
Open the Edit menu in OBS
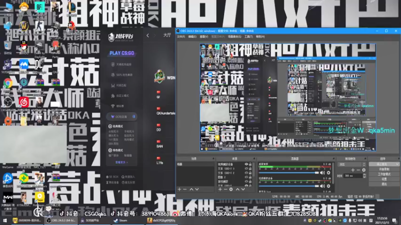(x=192, y=36)
